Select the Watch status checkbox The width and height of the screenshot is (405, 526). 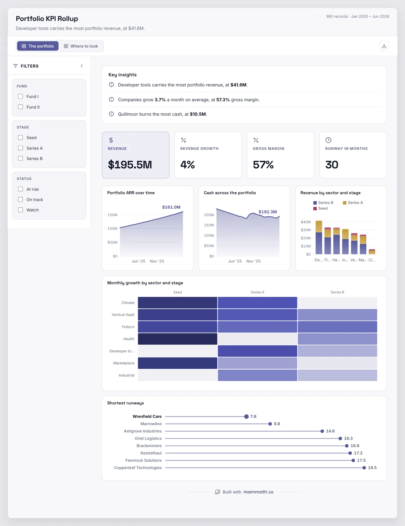20,210
